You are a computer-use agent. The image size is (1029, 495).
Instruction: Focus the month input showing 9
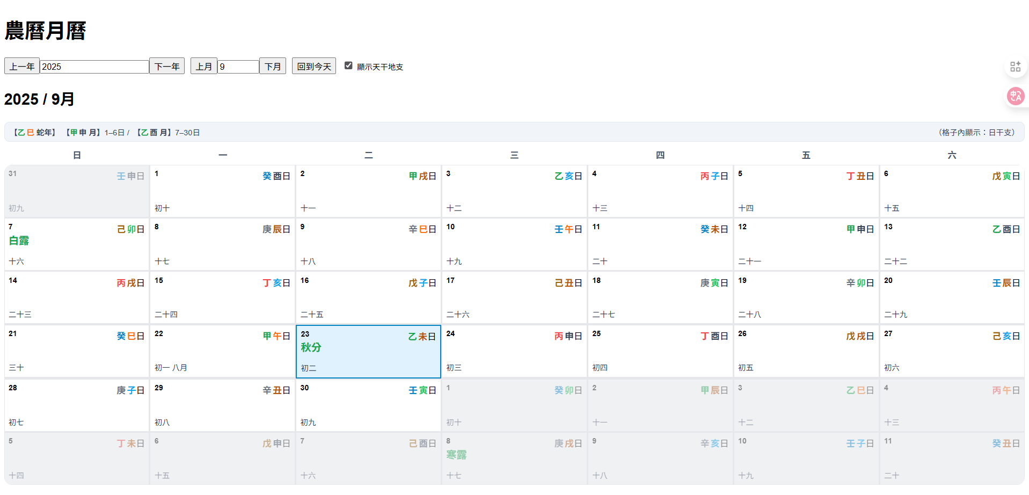point(238,67)
